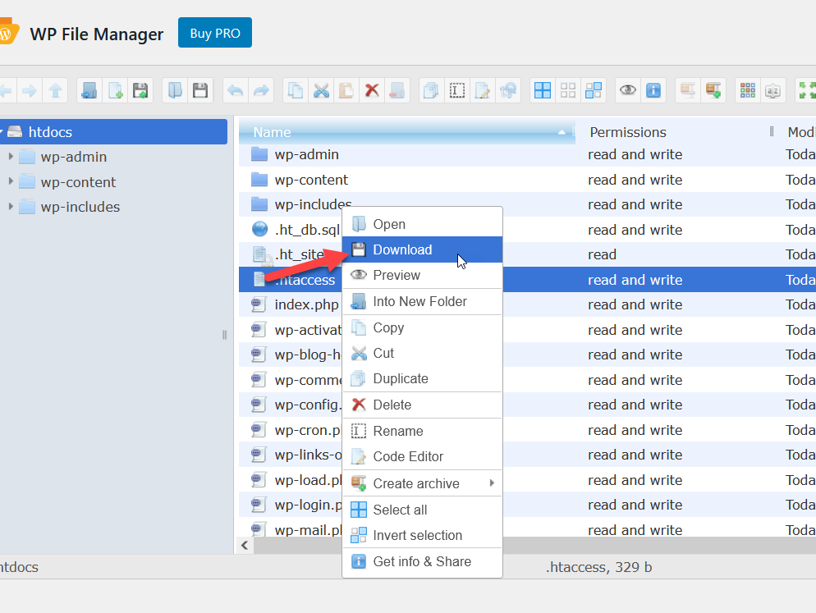Open the Create archive submenu arrow

492,483
